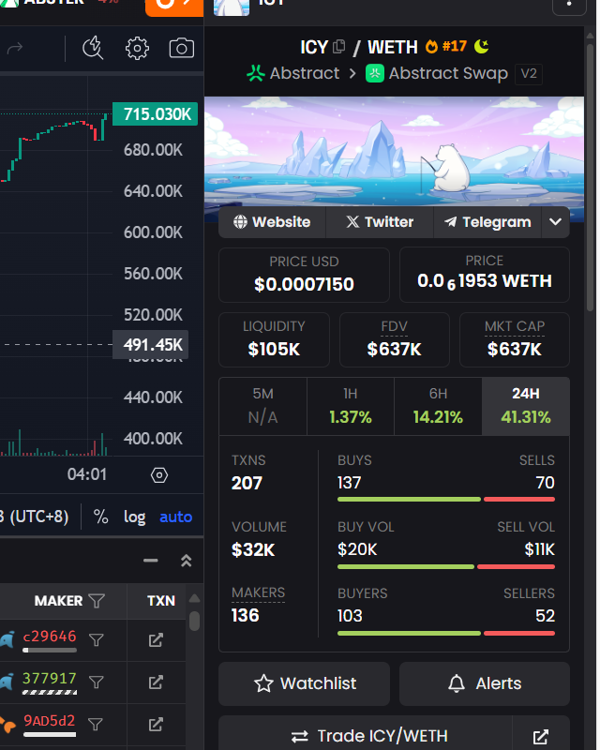Click the Abstract Swap green logo
This screenshot has height=750, width=600.
click(375, 74)
